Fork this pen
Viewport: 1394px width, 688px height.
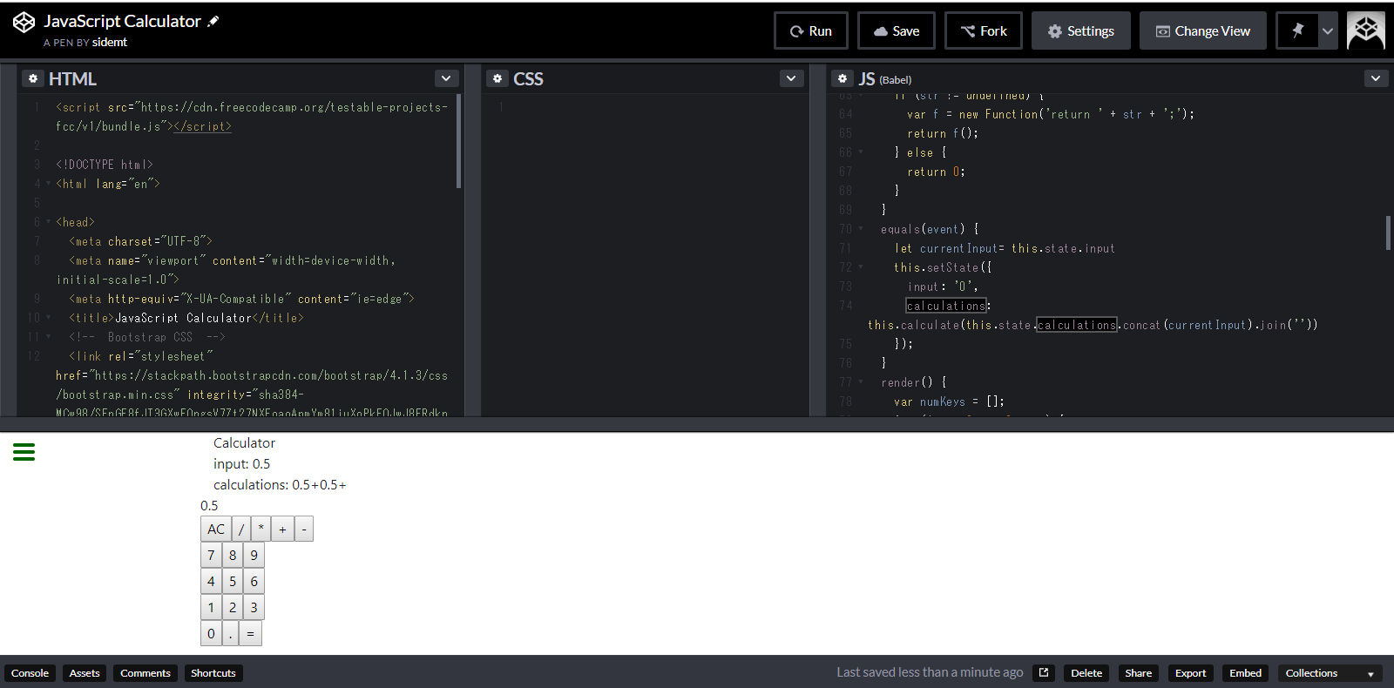pyautogui.click(x=984, y=30)
